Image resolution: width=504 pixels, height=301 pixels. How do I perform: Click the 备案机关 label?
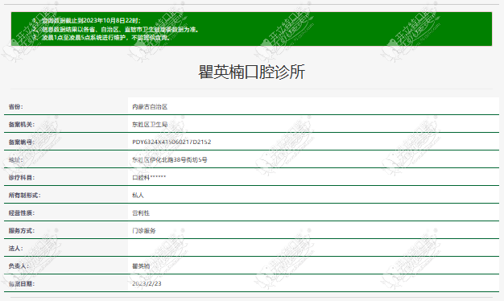click(x=22, y=124)
